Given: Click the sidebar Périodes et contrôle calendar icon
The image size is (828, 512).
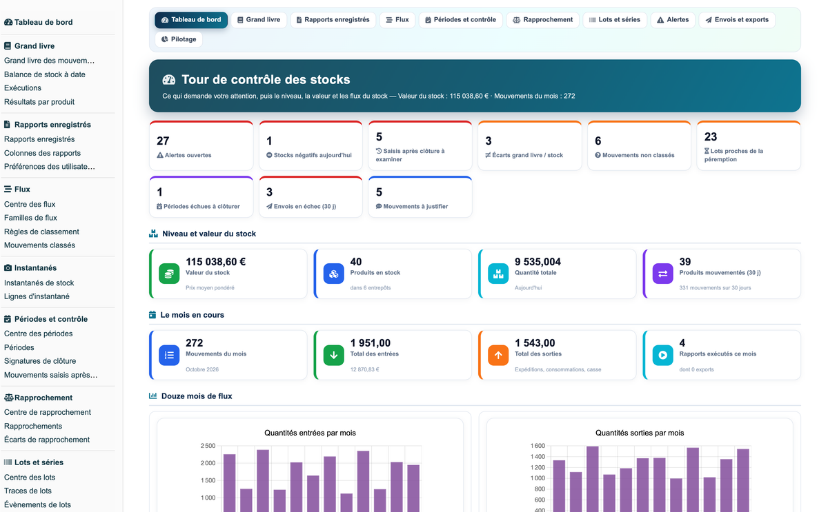Looking at the screenshot, I should 8,319.
